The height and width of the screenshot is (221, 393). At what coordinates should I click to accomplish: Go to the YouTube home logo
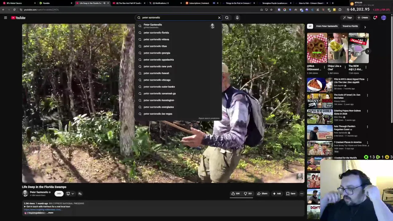click(18, 18)
